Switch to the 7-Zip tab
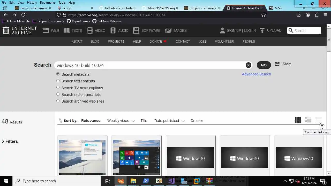This screenshot has width=331, height=186. coord(287,8)
